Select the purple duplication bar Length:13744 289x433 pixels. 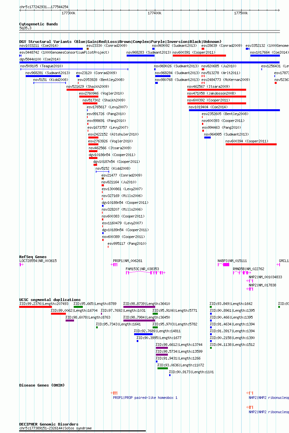click(162, 348)
